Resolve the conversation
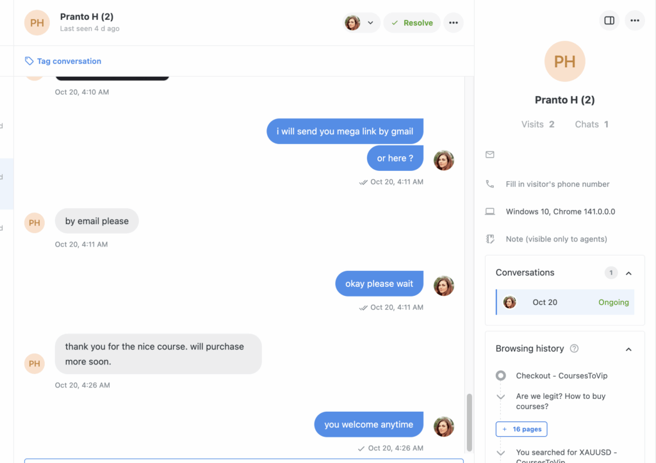The width and height of the screenshot is (656, 463). pyautogui.click(x=412, y=23)
